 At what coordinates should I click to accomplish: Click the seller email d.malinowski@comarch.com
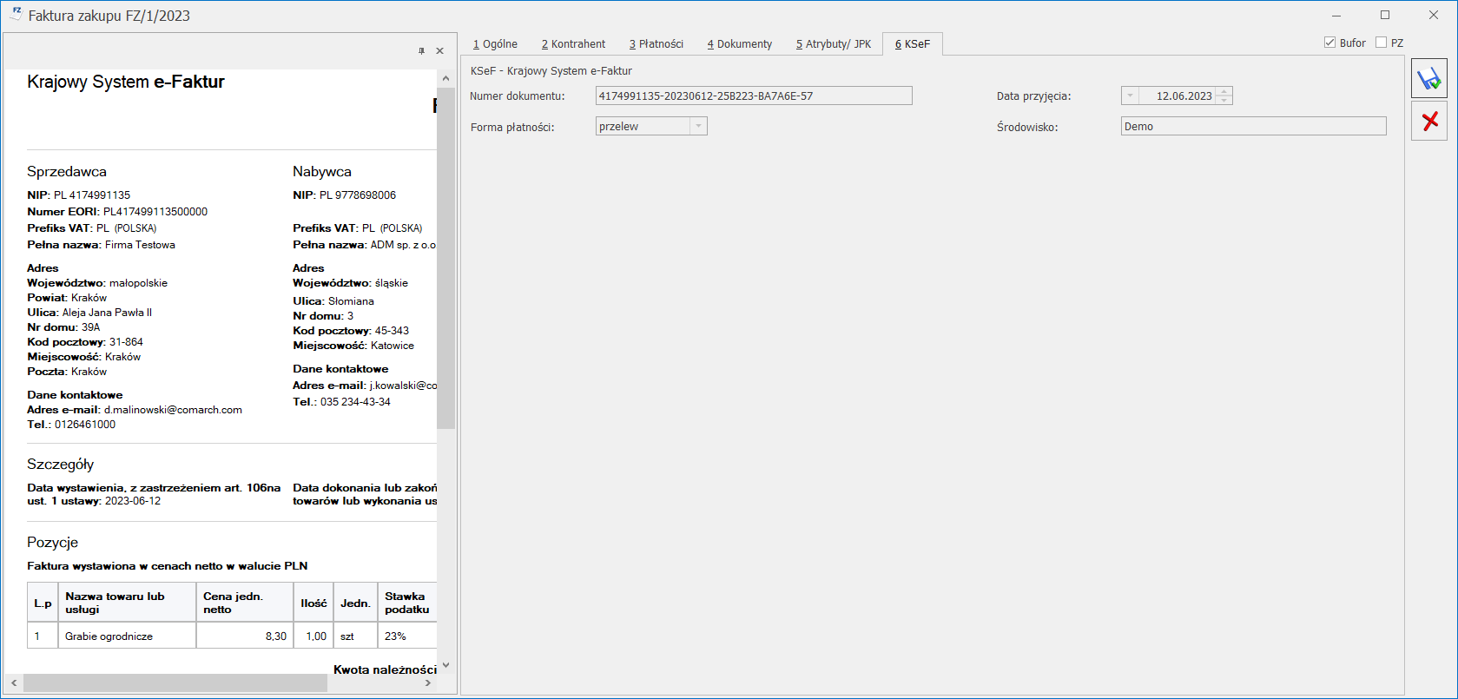pyautogui.click(x=173, y=410)
